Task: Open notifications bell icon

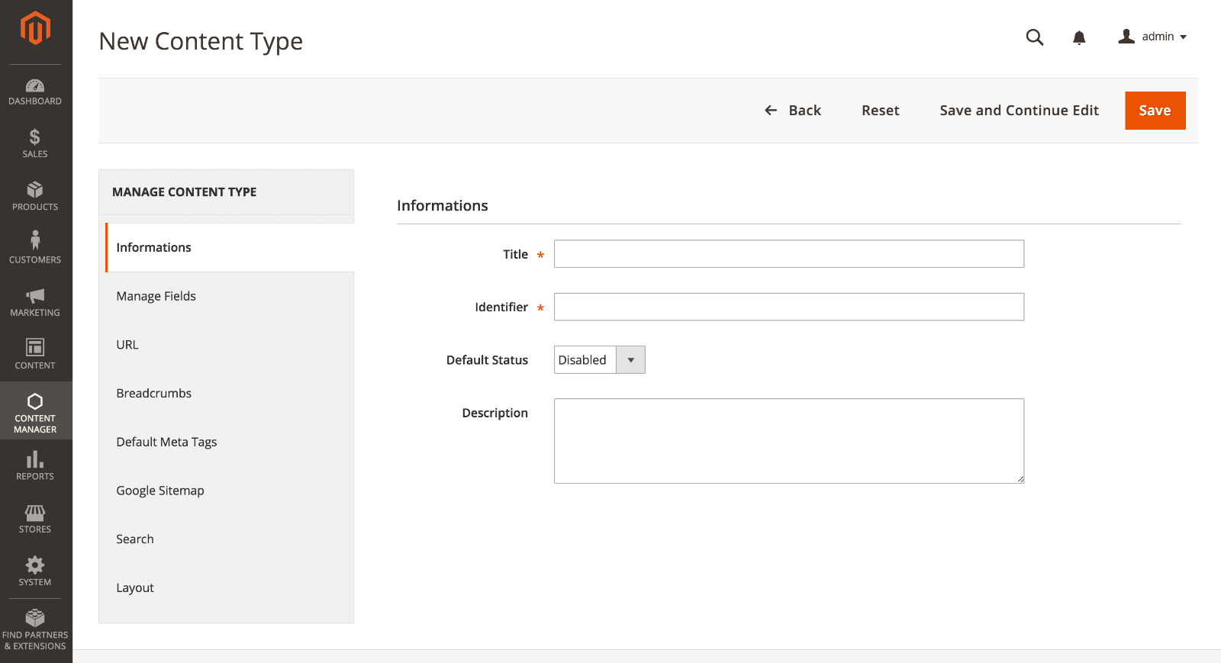Action: tap(1079, 37)
